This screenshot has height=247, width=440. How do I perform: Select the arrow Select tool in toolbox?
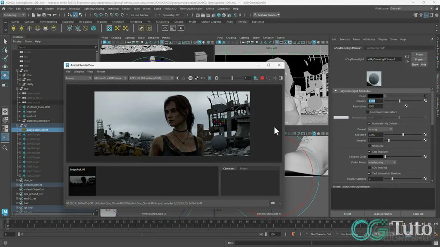click(5, 42)
